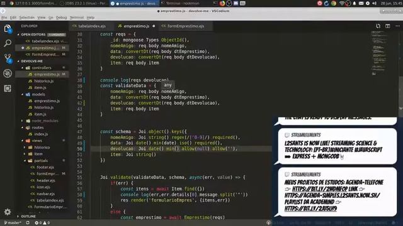Viewport: 403px width, 226px height.
Task: Open the Go menu
Action: point(50,18)
